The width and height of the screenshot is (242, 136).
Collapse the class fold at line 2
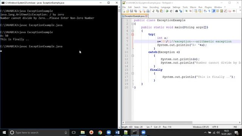coord(133,24)
